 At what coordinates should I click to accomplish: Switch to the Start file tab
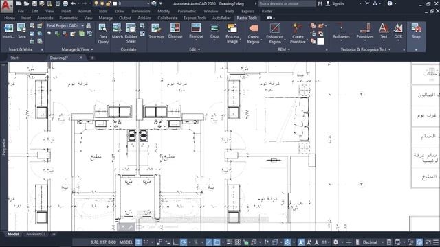[14, 58]
